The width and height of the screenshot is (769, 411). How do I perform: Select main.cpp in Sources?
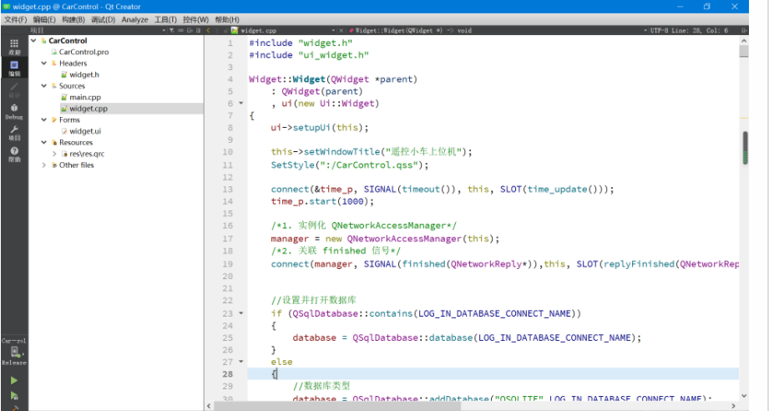[85, 97]
